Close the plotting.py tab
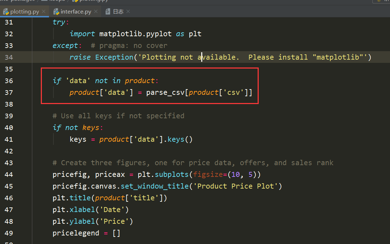The image size is (390, 244). [44, 11]
